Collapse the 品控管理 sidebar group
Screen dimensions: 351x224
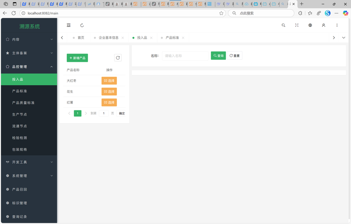click(29, 67)
